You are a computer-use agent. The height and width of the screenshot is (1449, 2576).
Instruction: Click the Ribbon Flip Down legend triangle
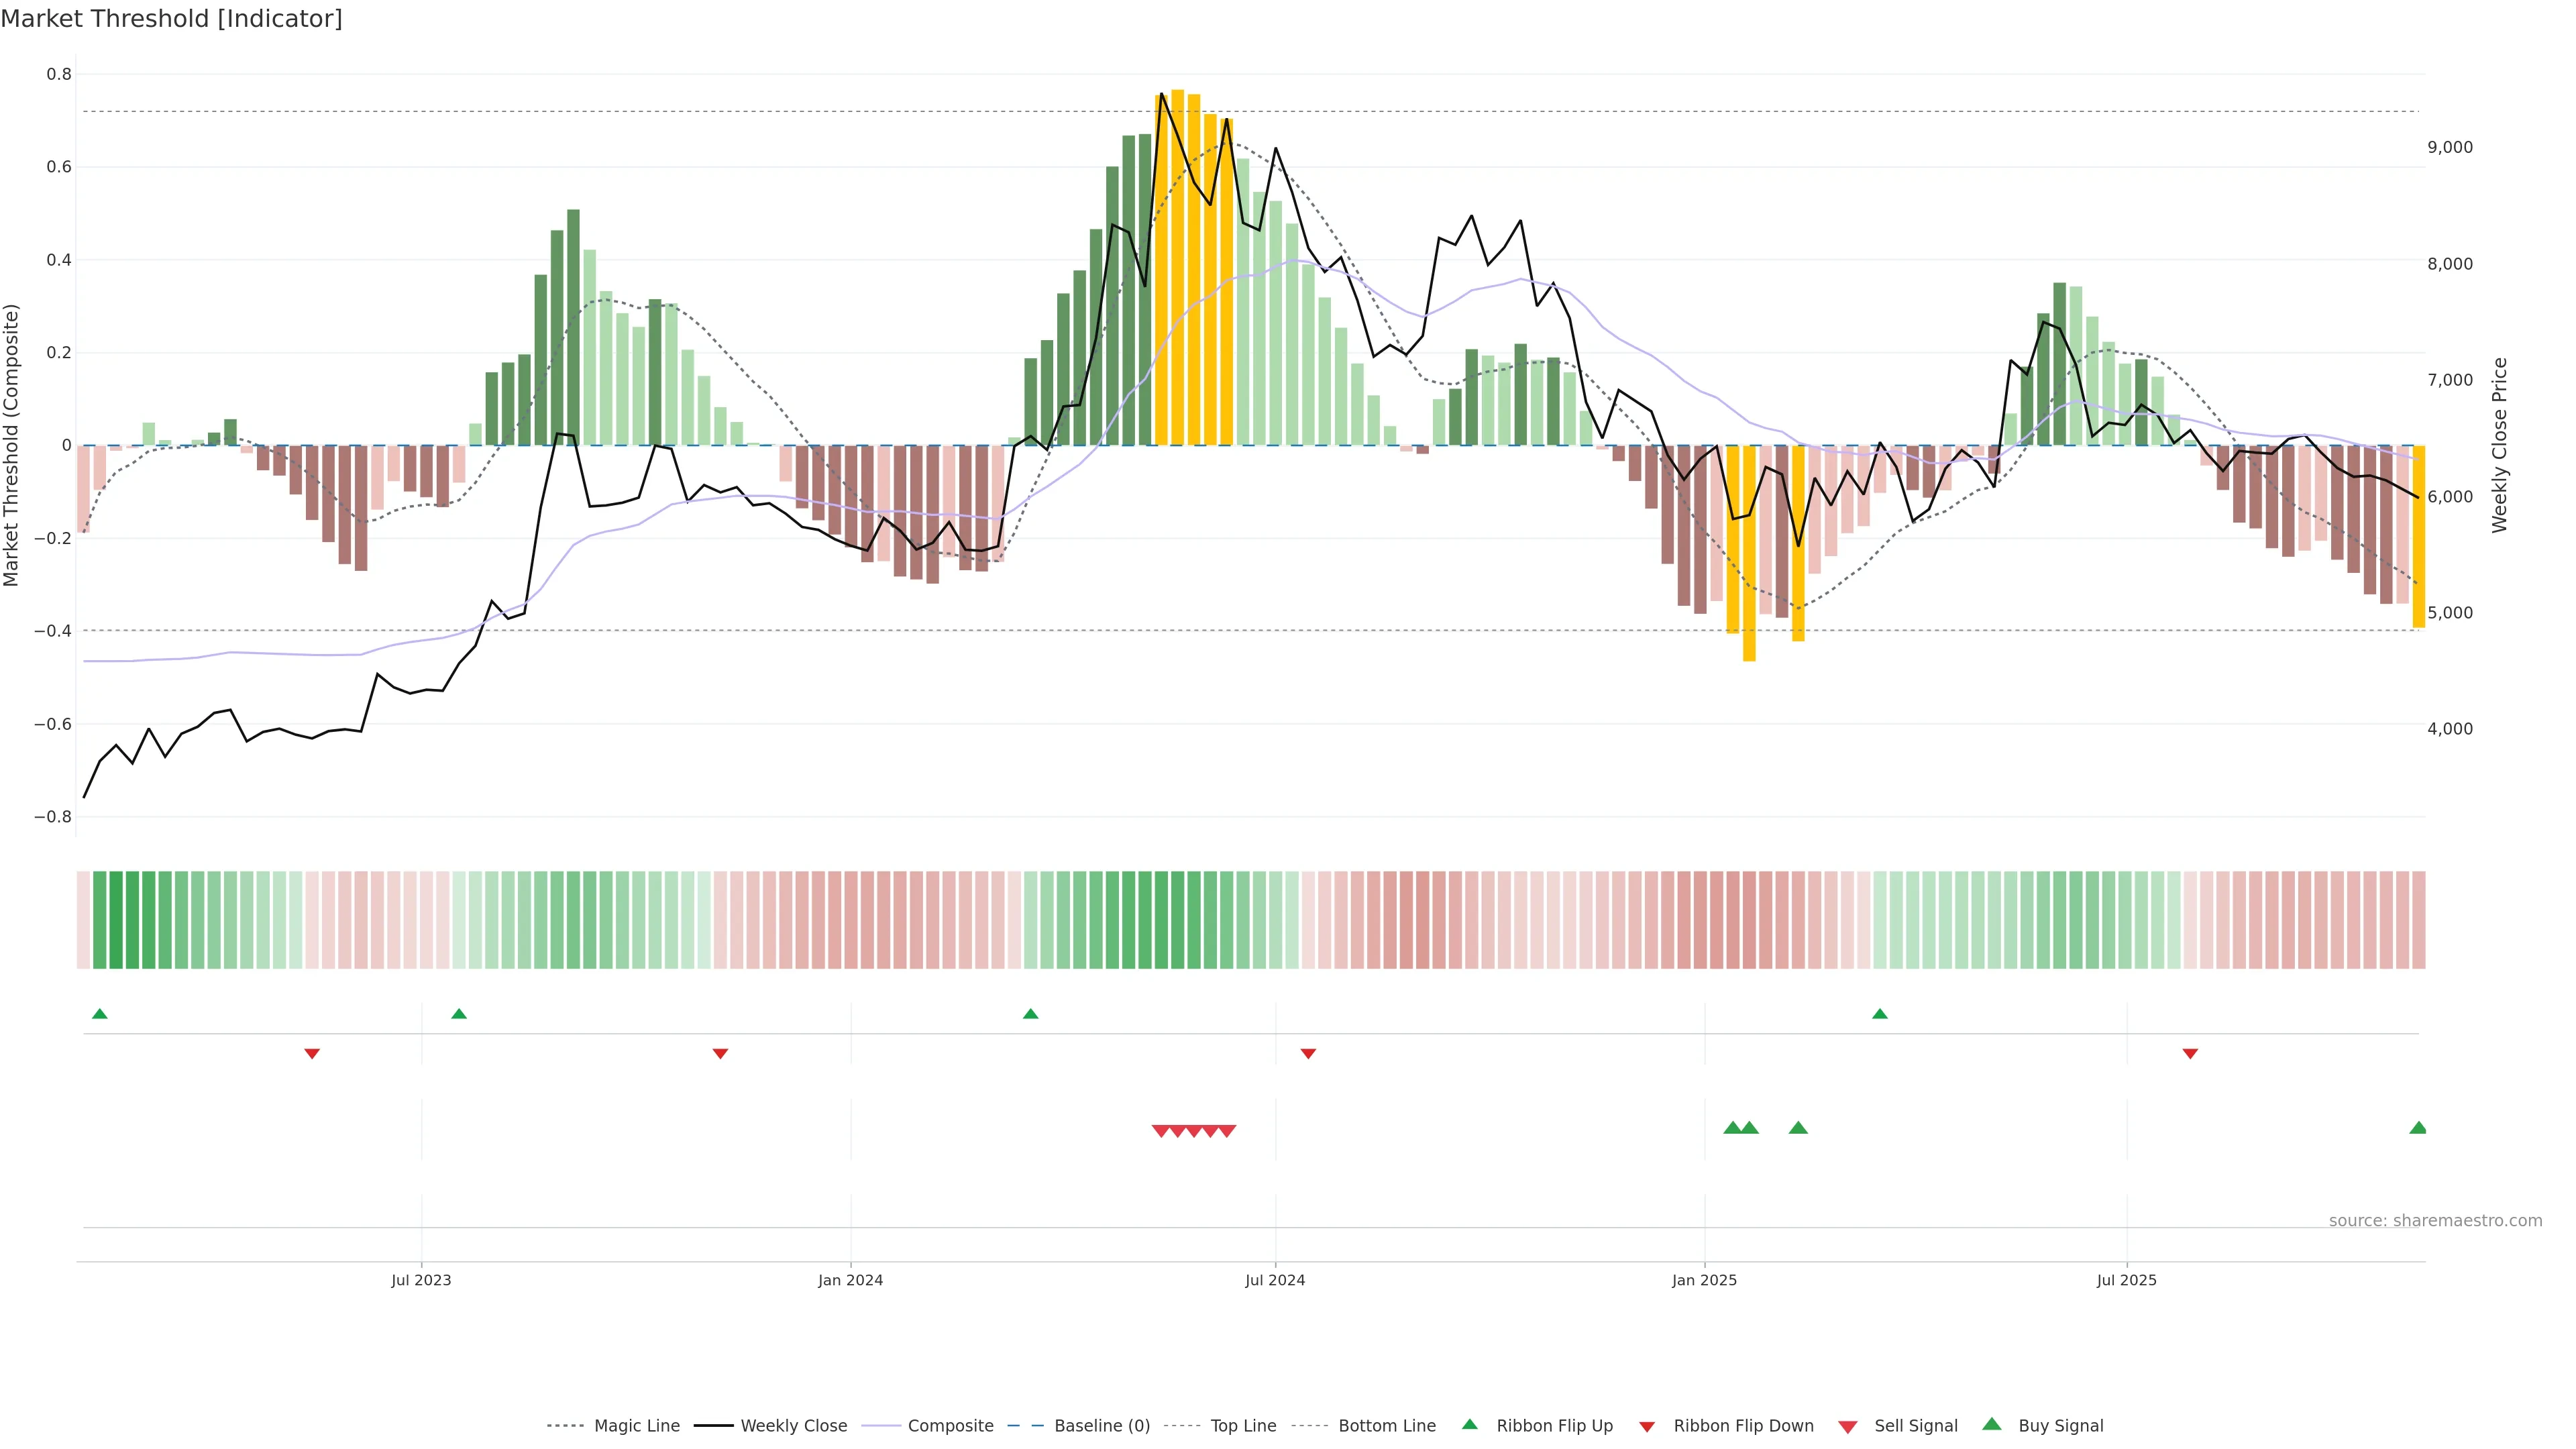coord(1647,1426)
